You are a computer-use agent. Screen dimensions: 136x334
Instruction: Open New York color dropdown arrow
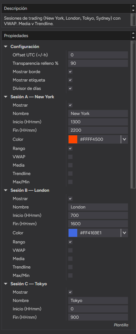(124, 139)
